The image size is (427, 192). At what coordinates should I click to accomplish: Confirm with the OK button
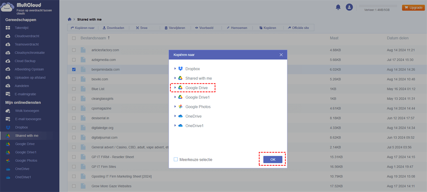tap(273, 160)
